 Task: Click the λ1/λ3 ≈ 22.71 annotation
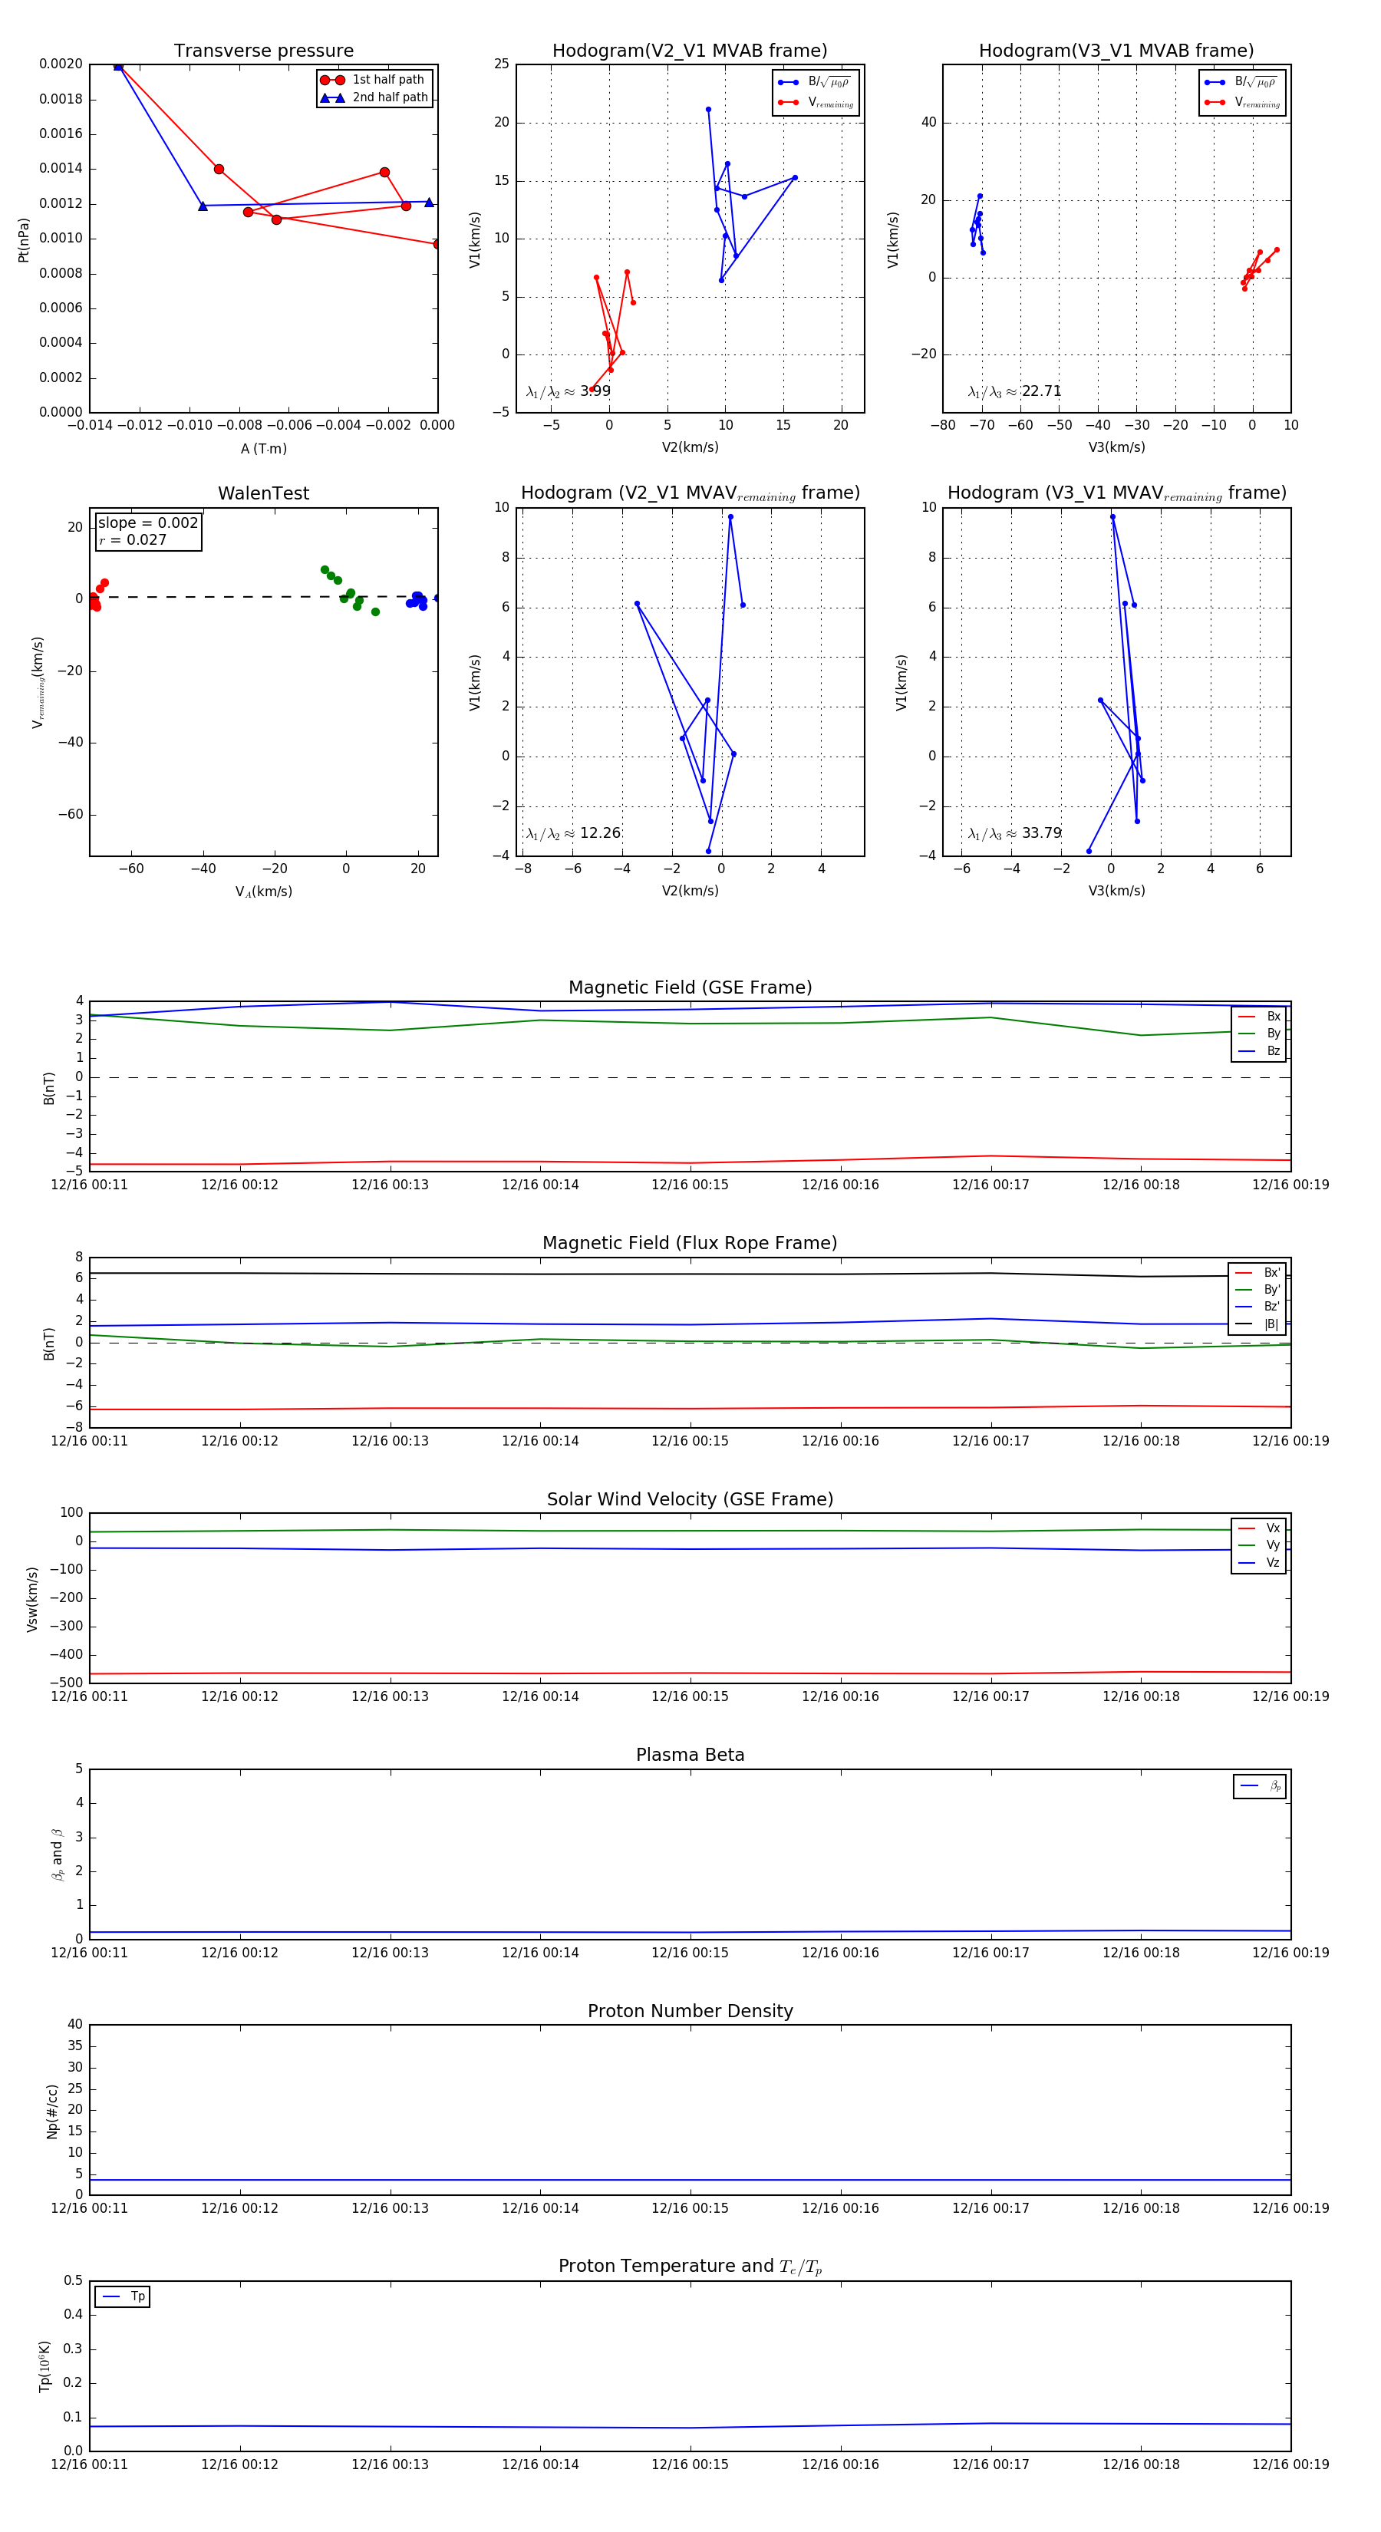click(x=1014, y=391)
